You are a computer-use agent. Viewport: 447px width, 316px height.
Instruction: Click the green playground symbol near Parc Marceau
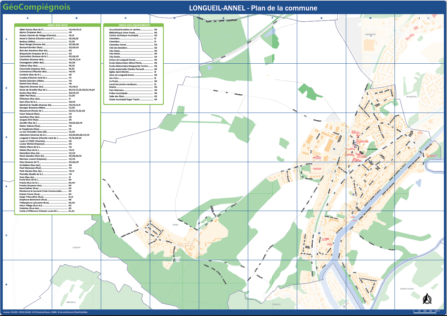[363, 152]
